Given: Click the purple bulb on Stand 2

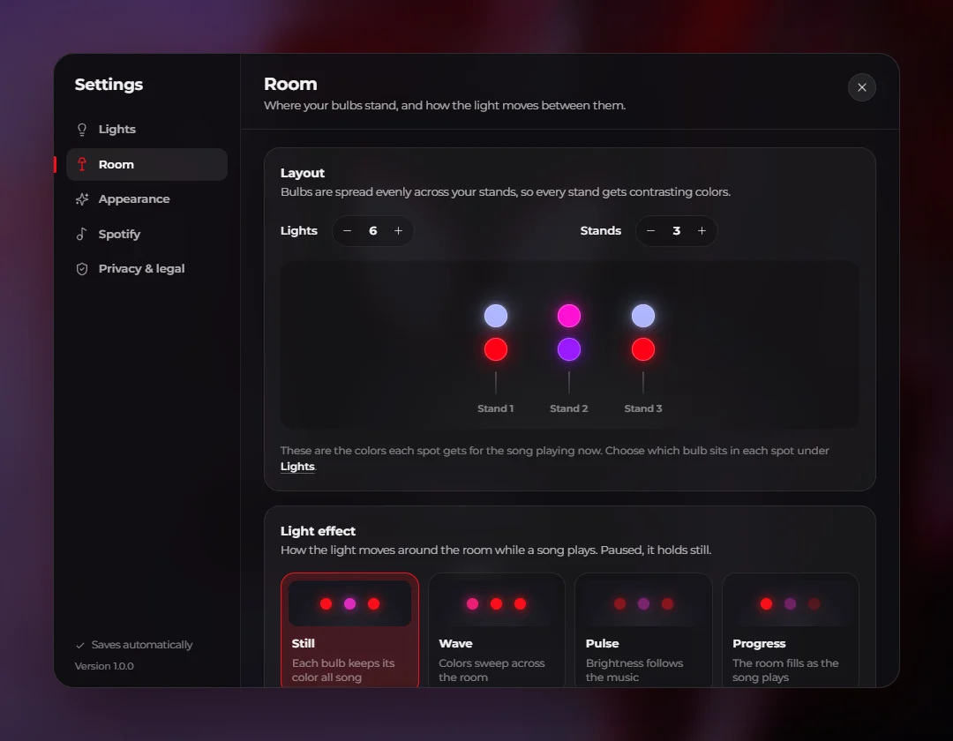Looking at the screenshot, I should [x=569, y=349].
